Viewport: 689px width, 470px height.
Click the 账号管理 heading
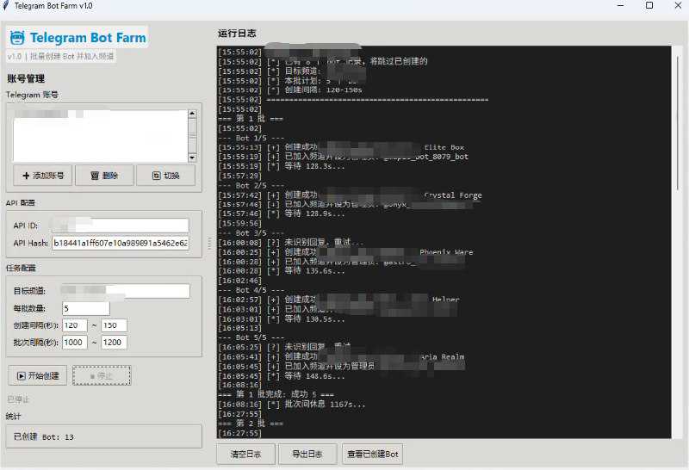(26, 78)
